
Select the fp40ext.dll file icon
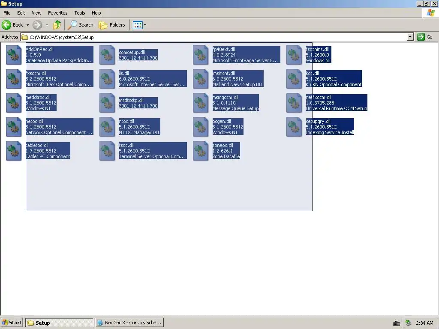(201, 55)
